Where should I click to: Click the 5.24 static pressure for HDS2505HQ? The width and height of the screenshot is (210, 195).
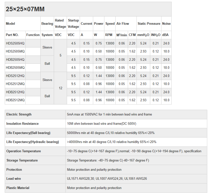(x=143, y=43)
